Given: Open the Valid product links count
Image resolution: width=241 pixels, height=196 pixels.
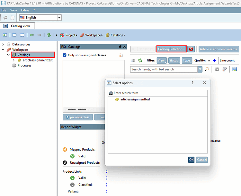Looking at the screenshot, I should [x=106, y=178].
